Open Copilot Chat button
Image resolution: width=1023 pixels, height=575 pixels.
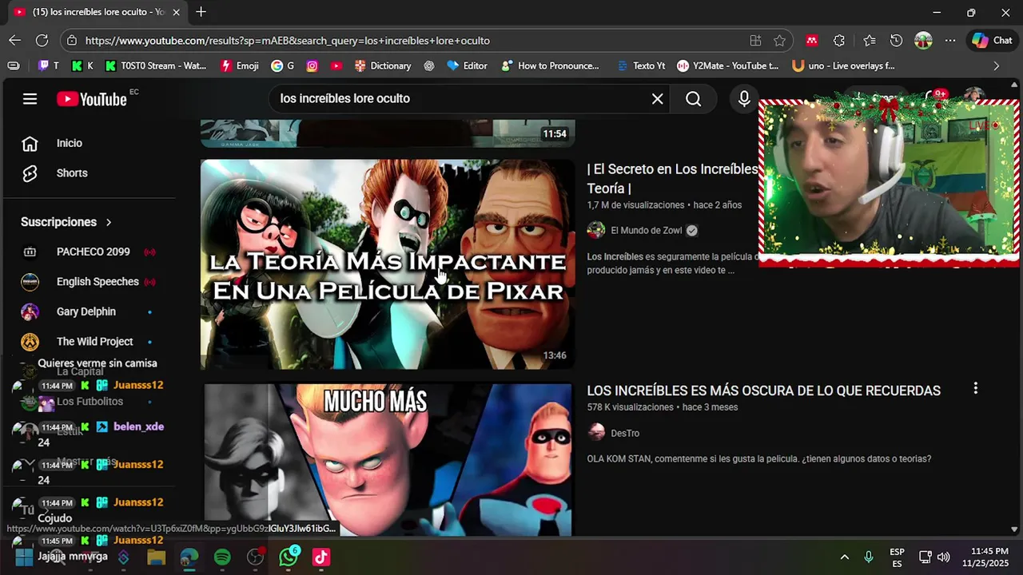[x=992, y=40]
